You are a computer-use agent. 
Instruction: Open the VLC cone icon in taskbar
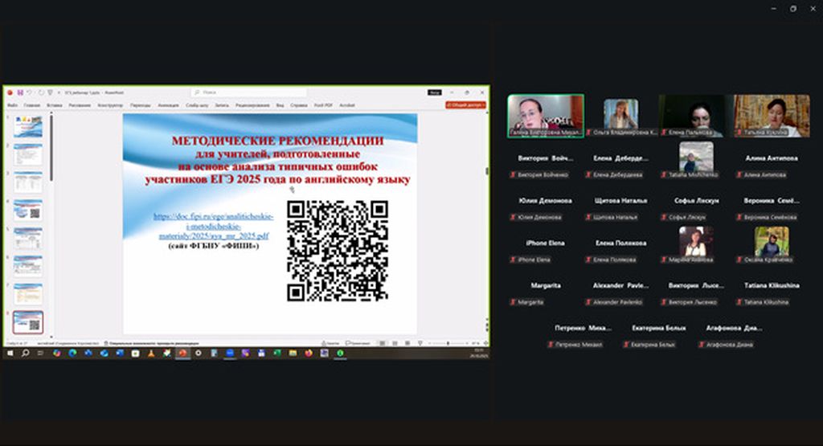(x=152, y=353)
